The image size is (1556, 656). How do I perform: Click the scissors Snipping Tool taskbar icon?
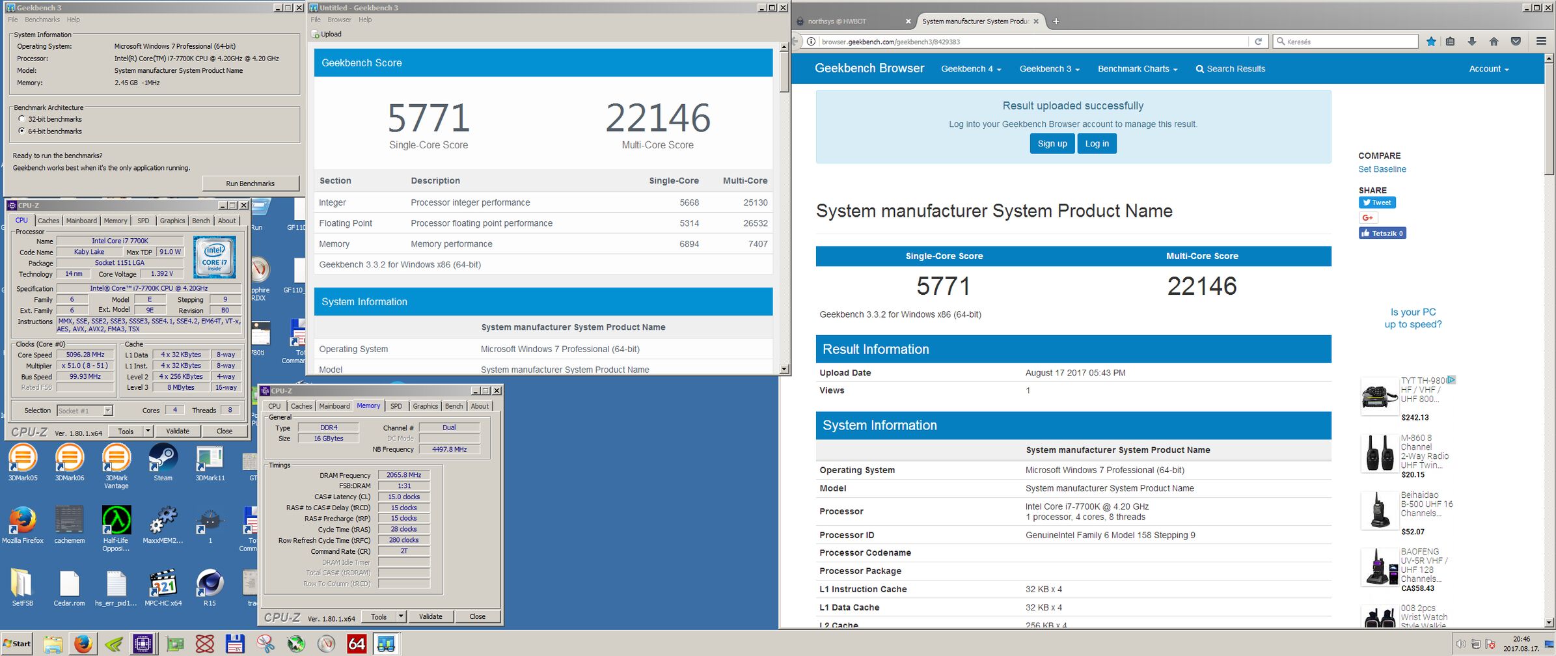click(266, 644)
